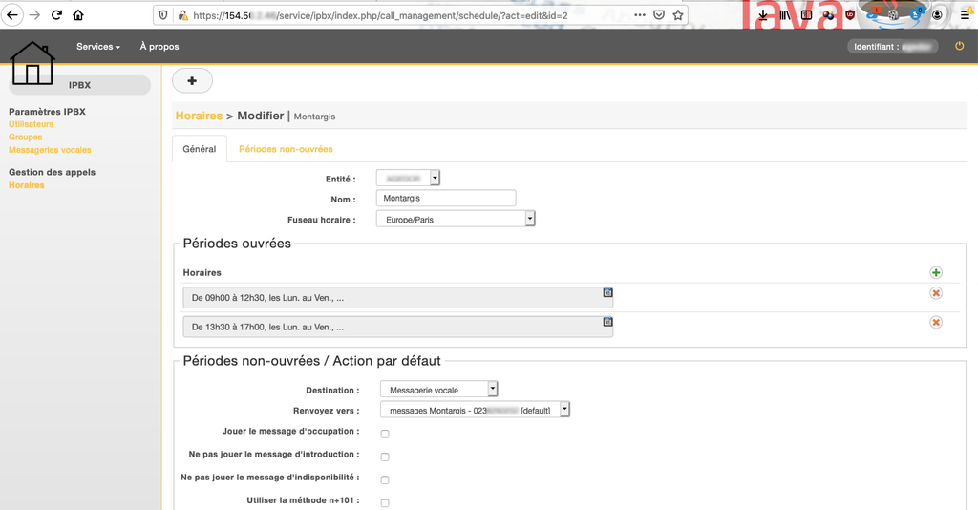Open the Renvoyez vers dropdown

(474, 410)
